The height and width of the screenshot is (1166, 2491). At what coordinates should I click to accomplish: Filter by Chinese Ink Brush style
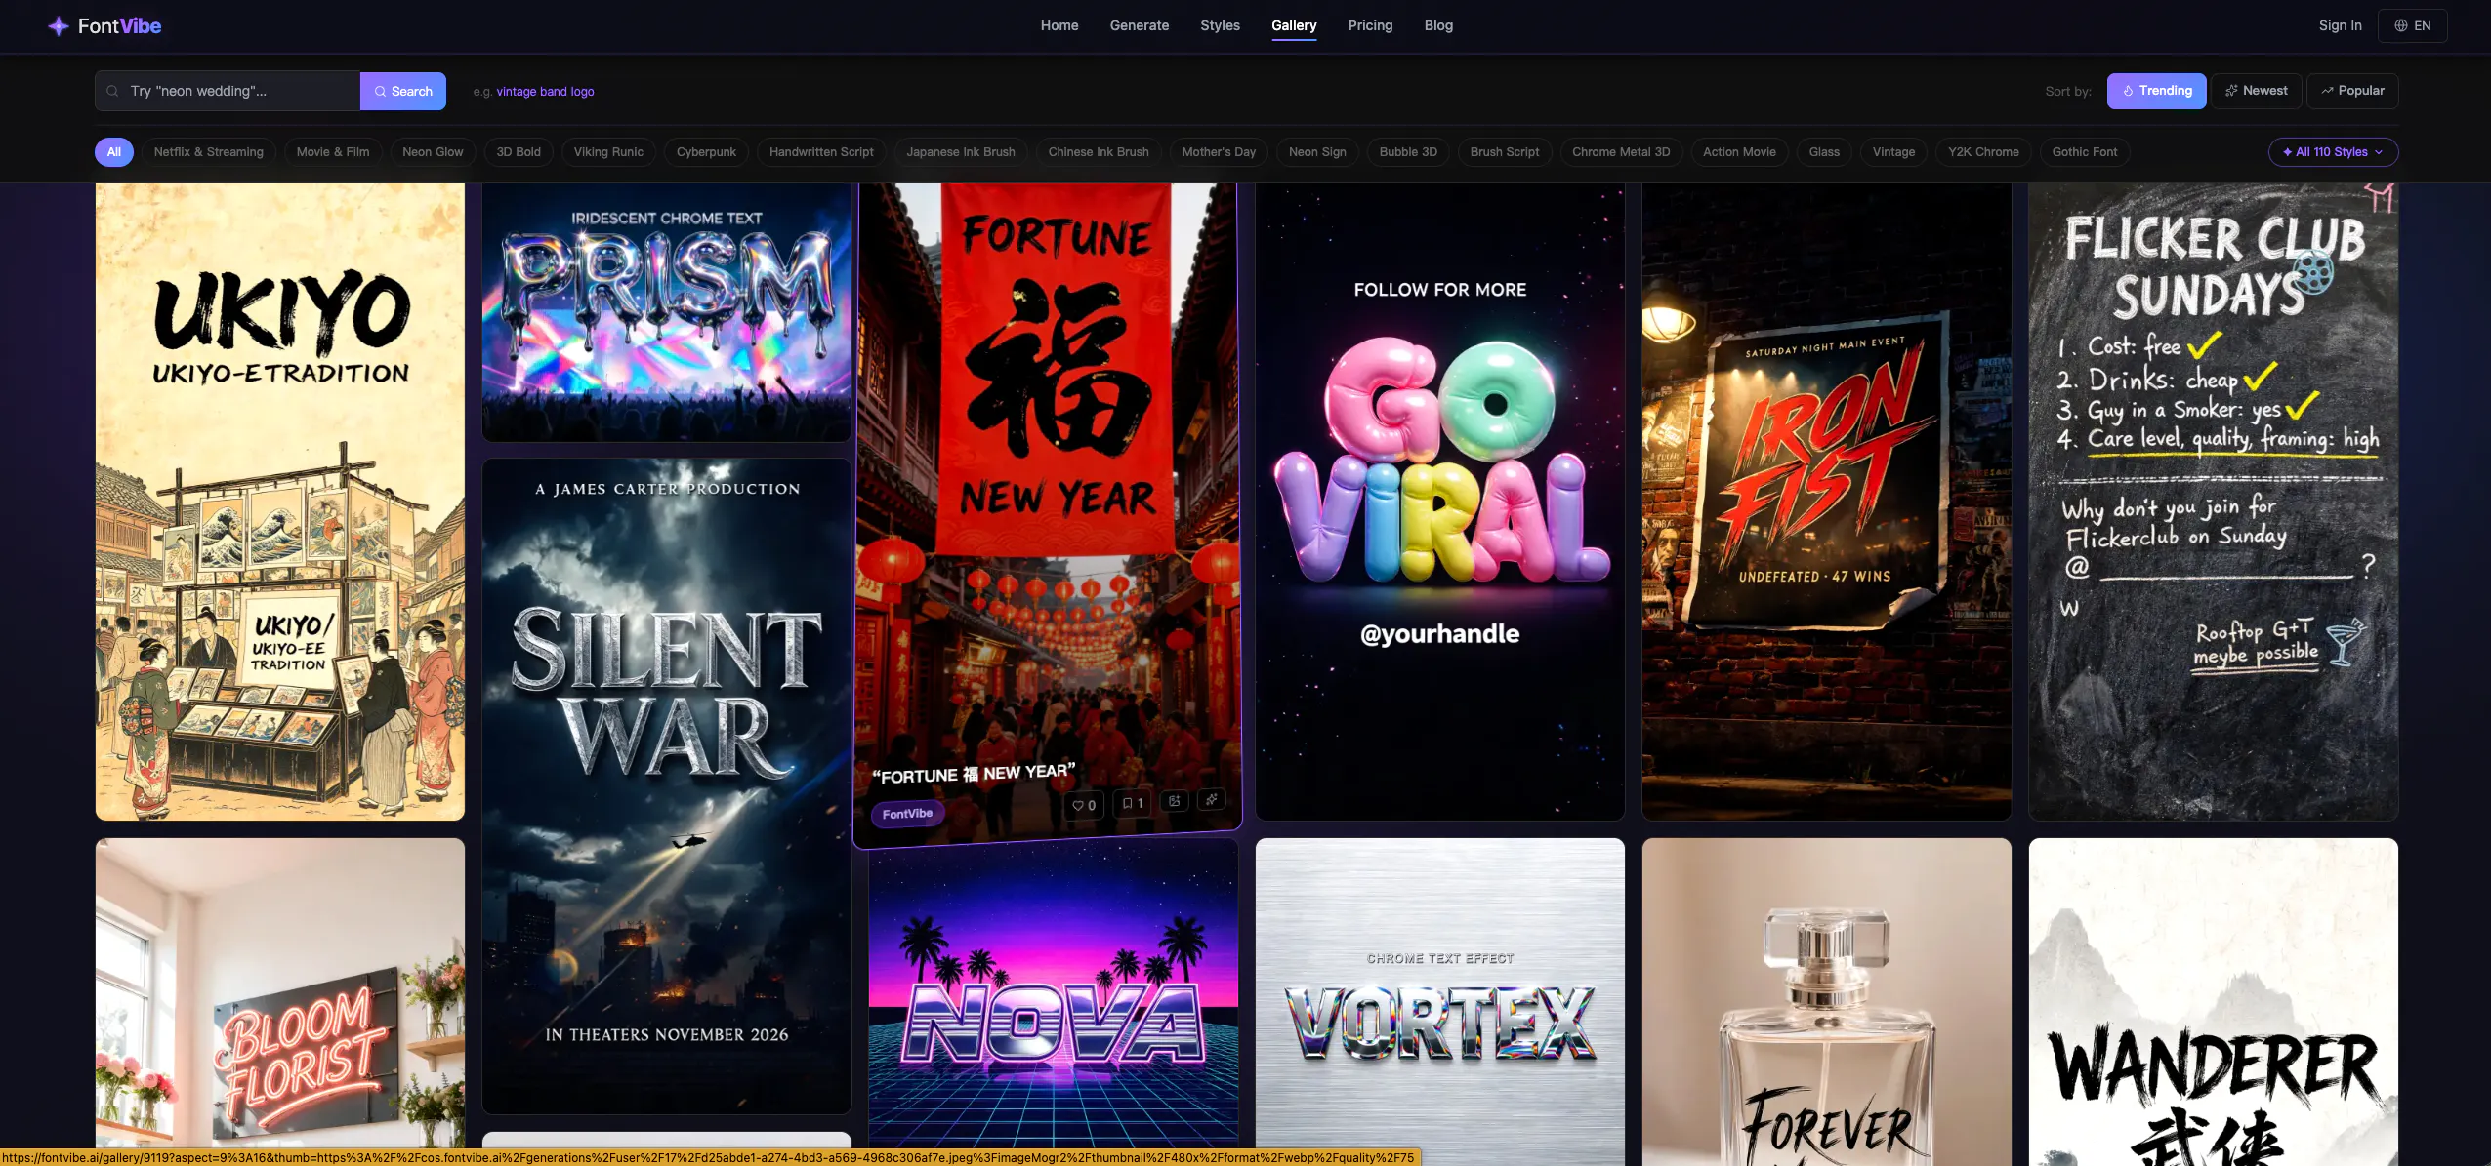pyautogui.click(x=1099, y=152)
